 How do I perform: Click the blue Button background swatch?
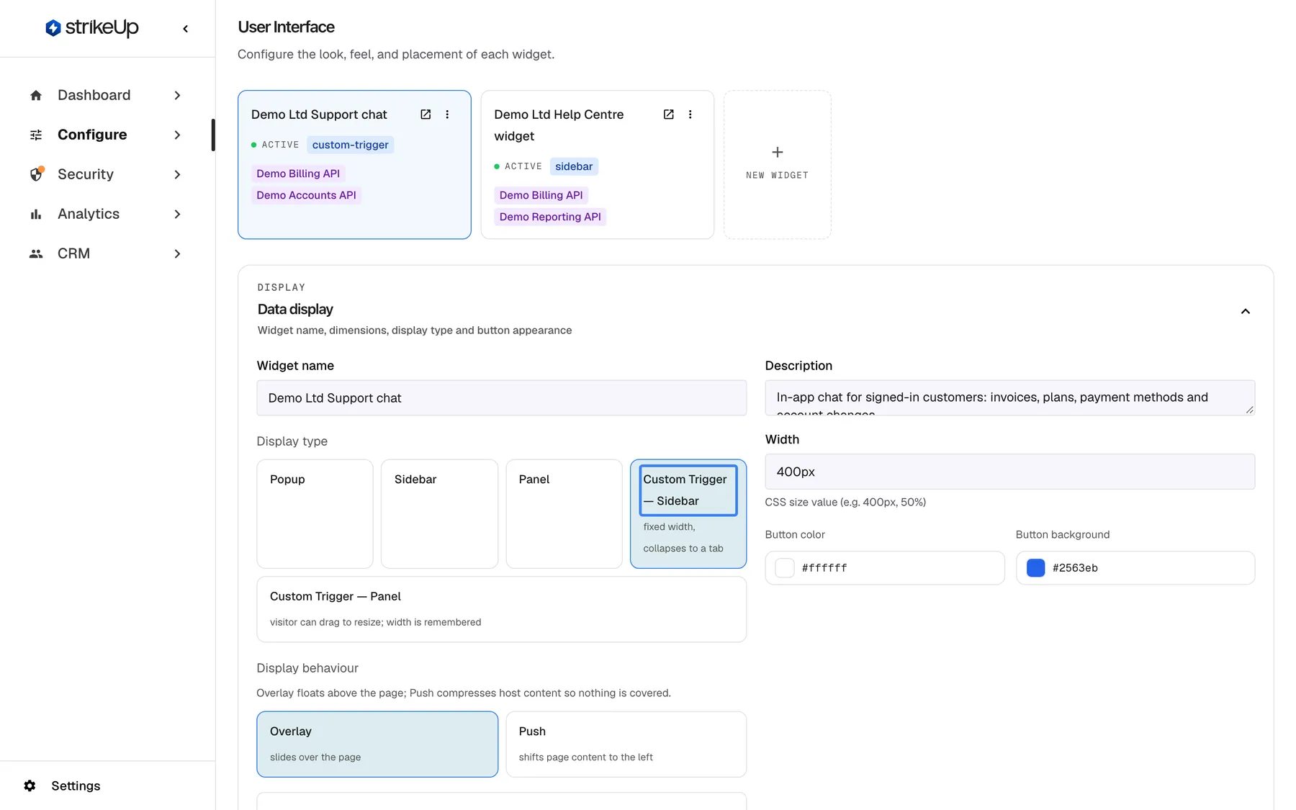(x=1035, y=568)
